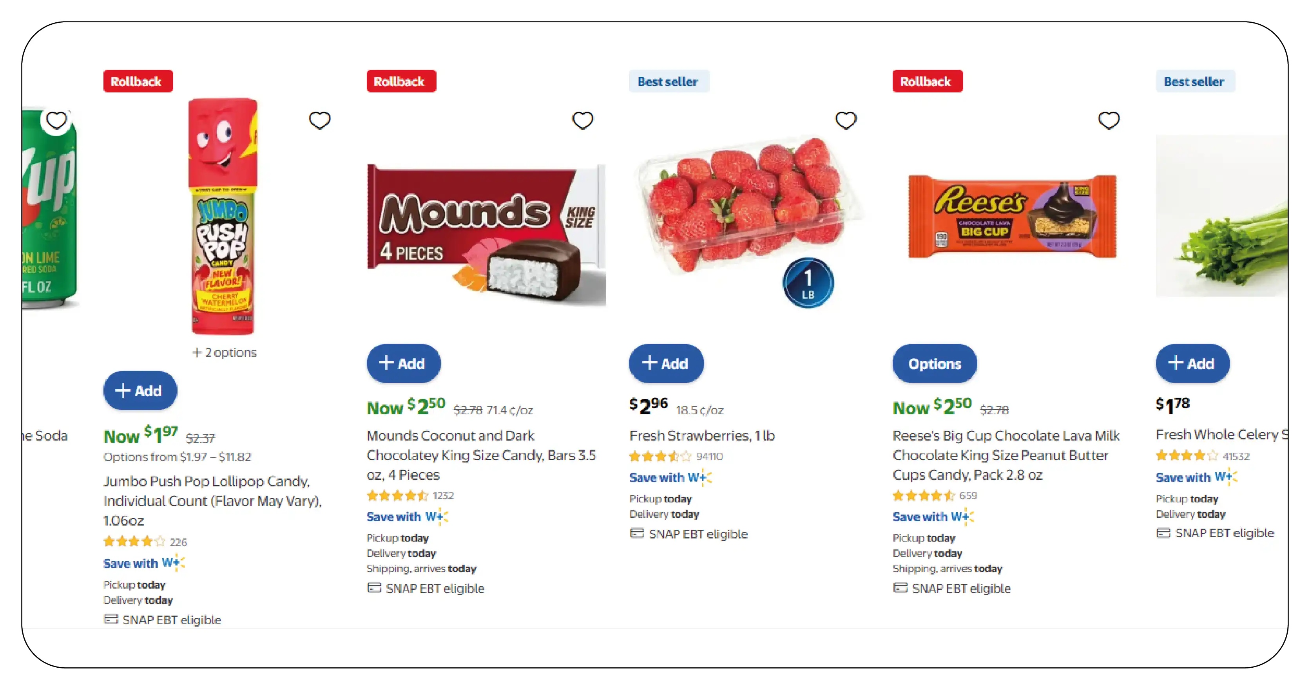The image size is (1310, 690).
Task: Toggle heart on Mounds candy bar
Action: 583,121
